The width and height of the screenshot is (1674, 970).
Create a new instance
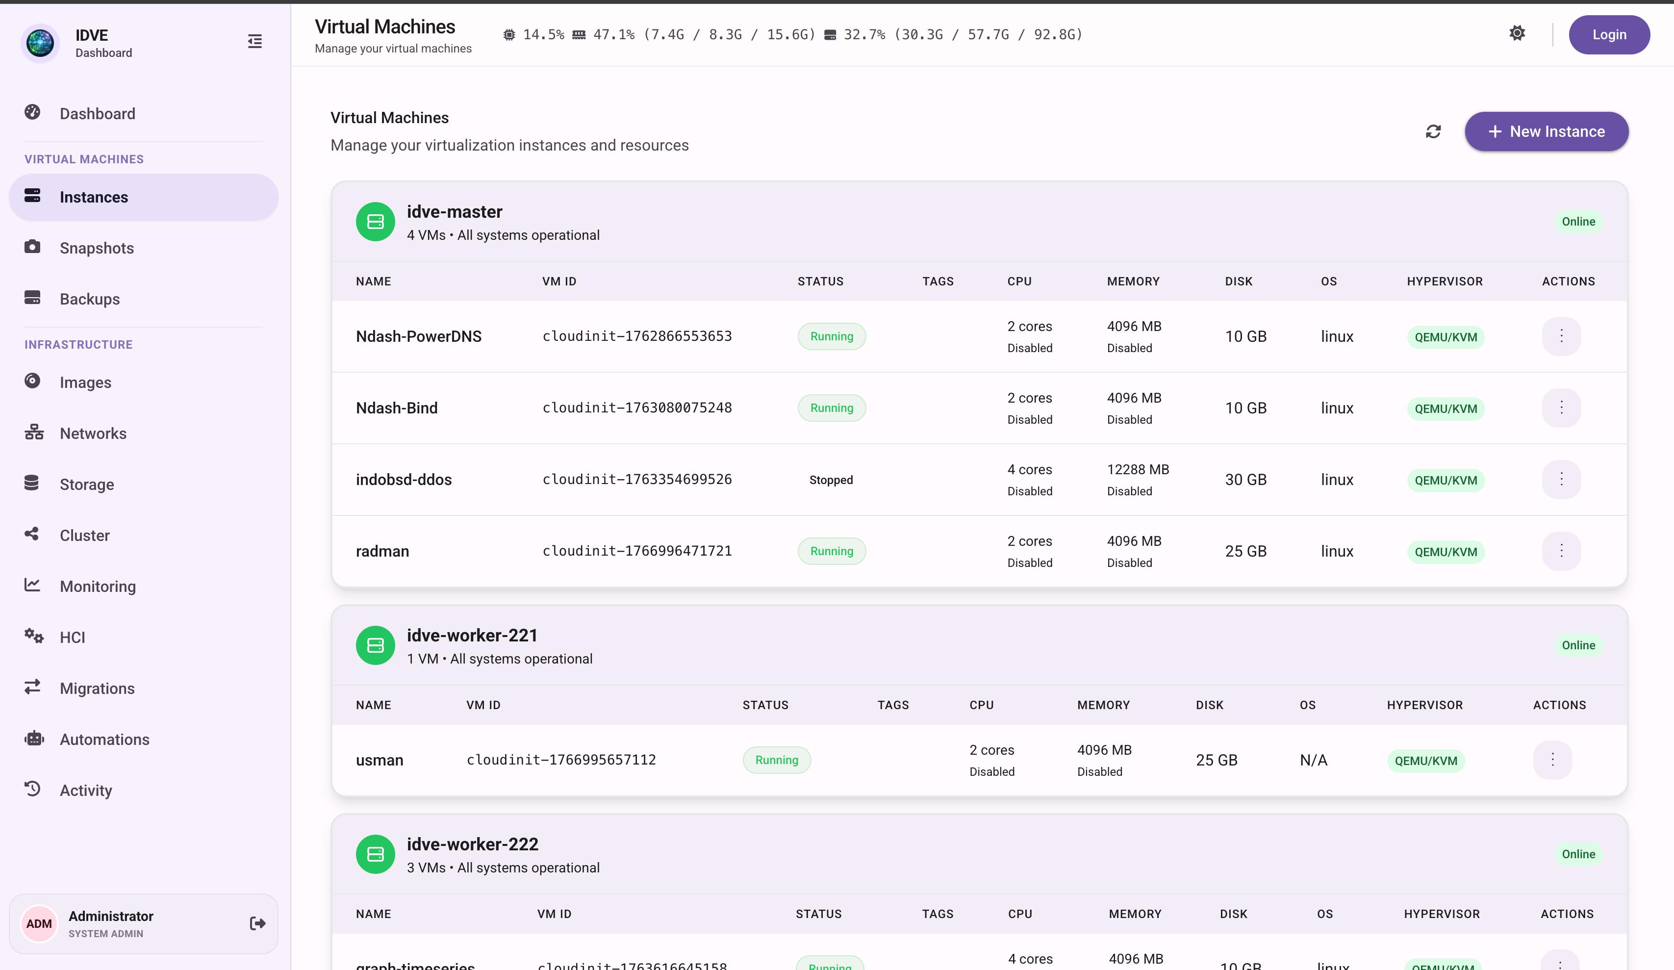click(x=1546, y=131)
